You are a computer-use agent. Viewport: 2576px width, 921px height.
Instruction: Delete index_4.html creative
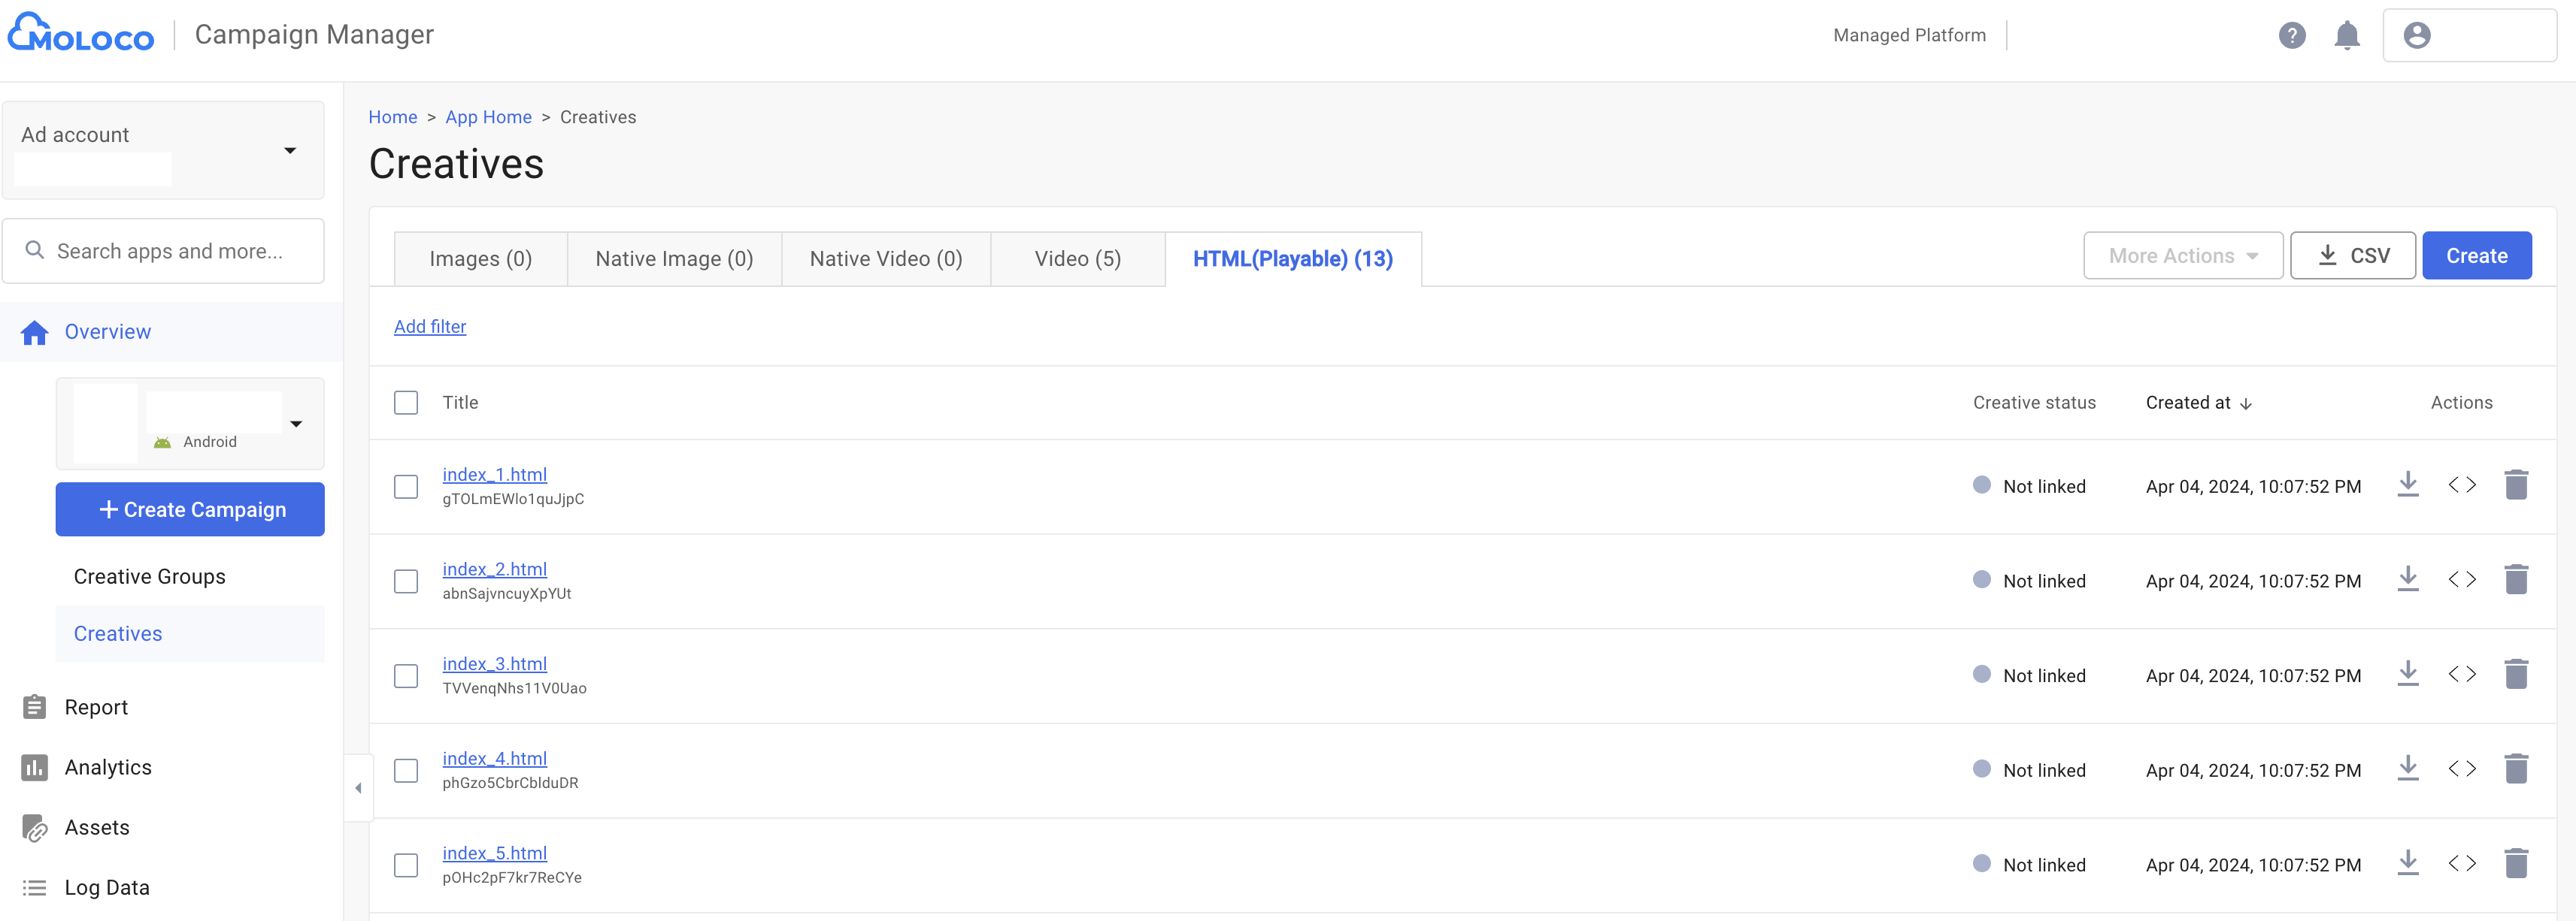(x=2516, y=769)
